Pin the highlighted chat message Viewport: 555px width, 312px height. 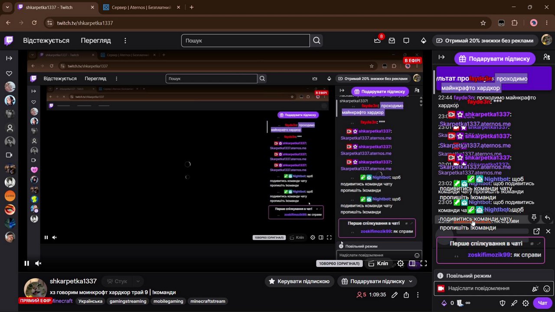point(534,218)
